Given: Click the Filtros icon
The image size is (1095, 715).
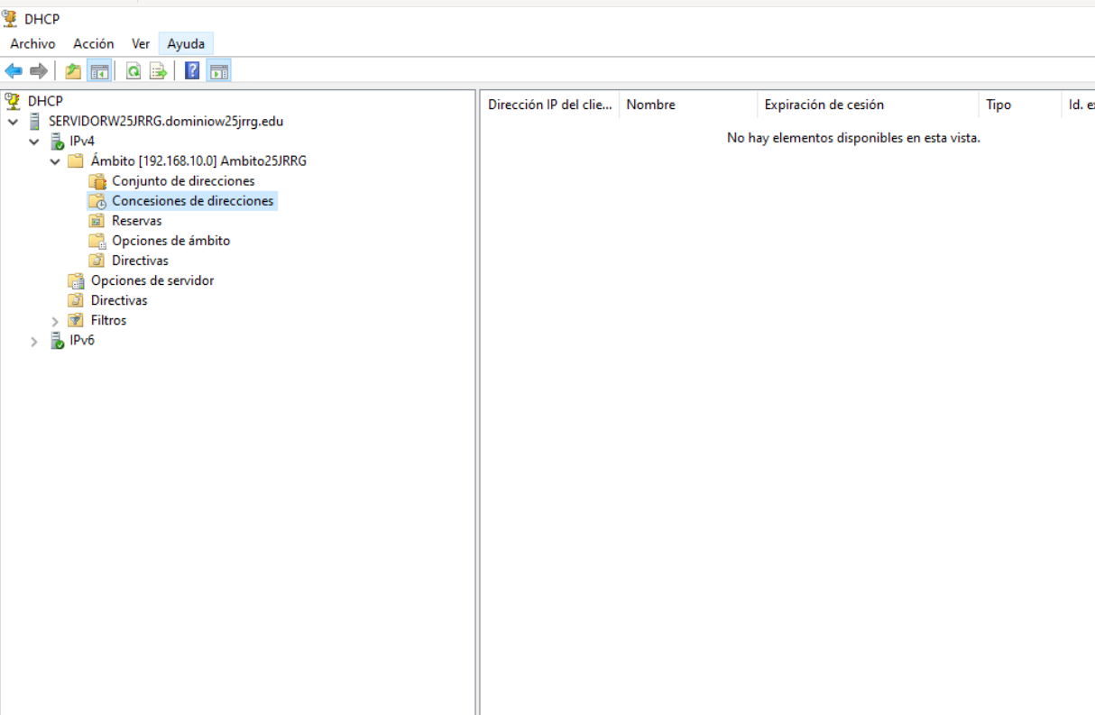Looking at the screenshot, I should point(77,320).
